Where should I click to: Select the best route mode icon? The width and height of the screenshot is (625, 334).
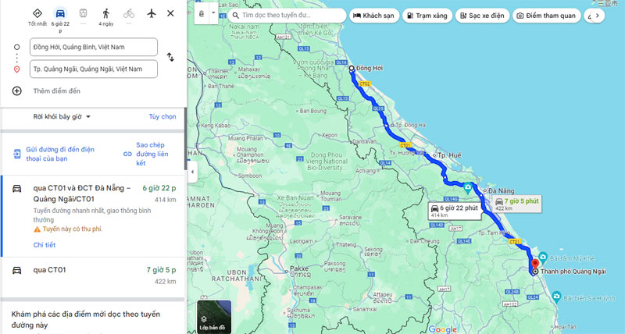pyautogui.click(x=37, y=13)
